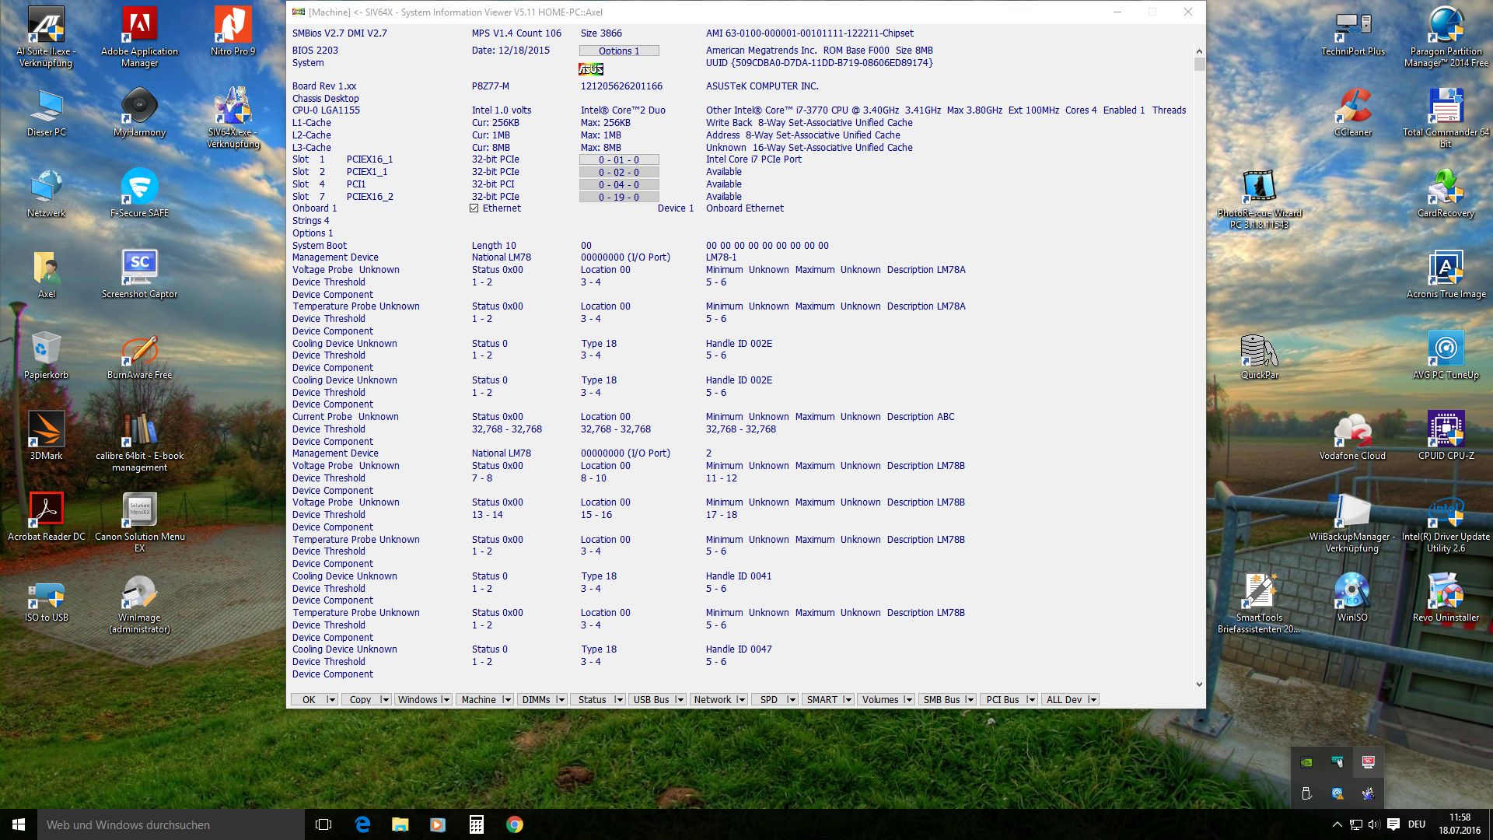Open Acronis True Image icon

pyautogui.click(x=1446, y=268)
